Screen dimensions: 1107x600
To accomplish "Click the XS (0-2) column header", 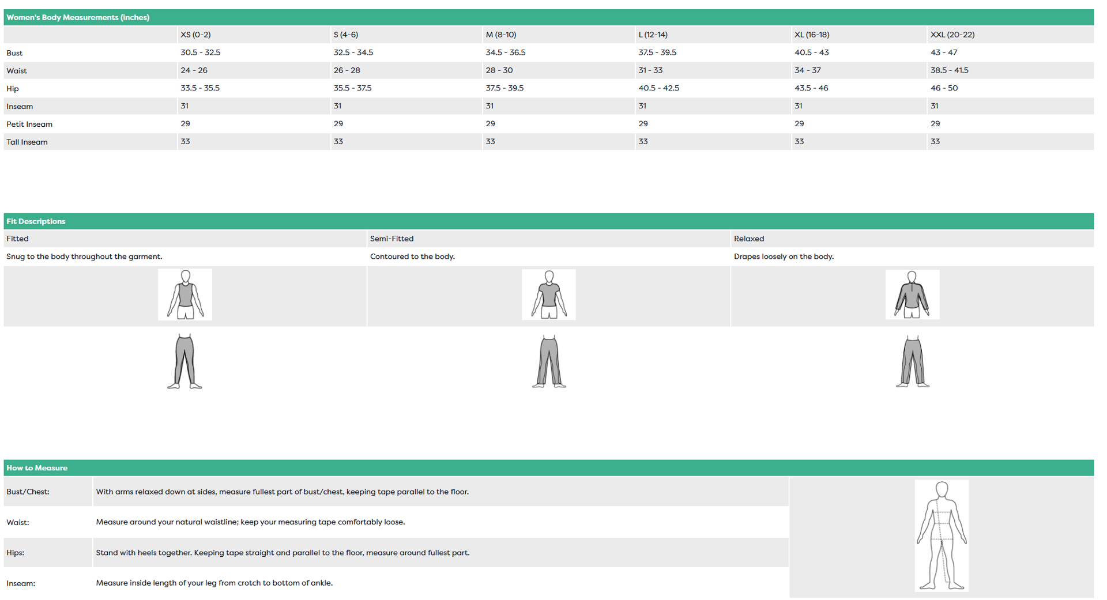I will pos(195,35).
